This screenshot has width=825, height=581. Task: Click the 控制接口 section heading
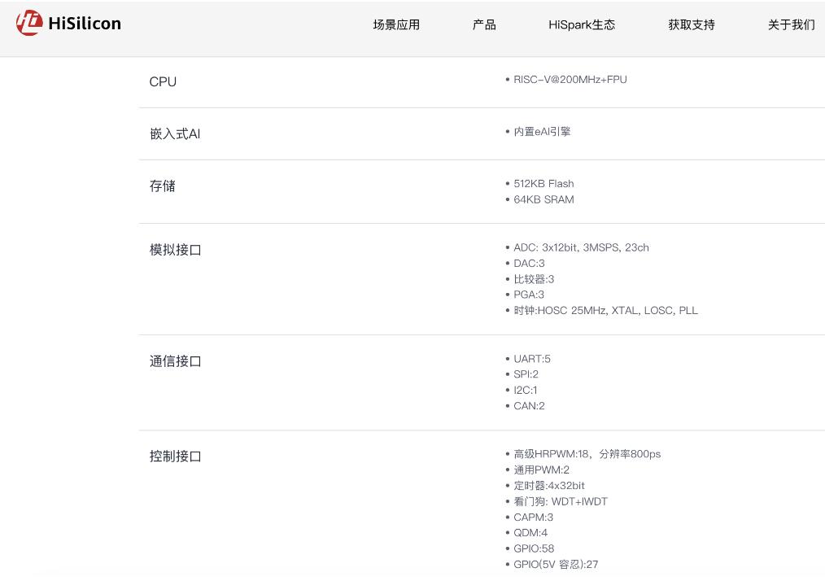pyautogui.click(x=176, y=456)
